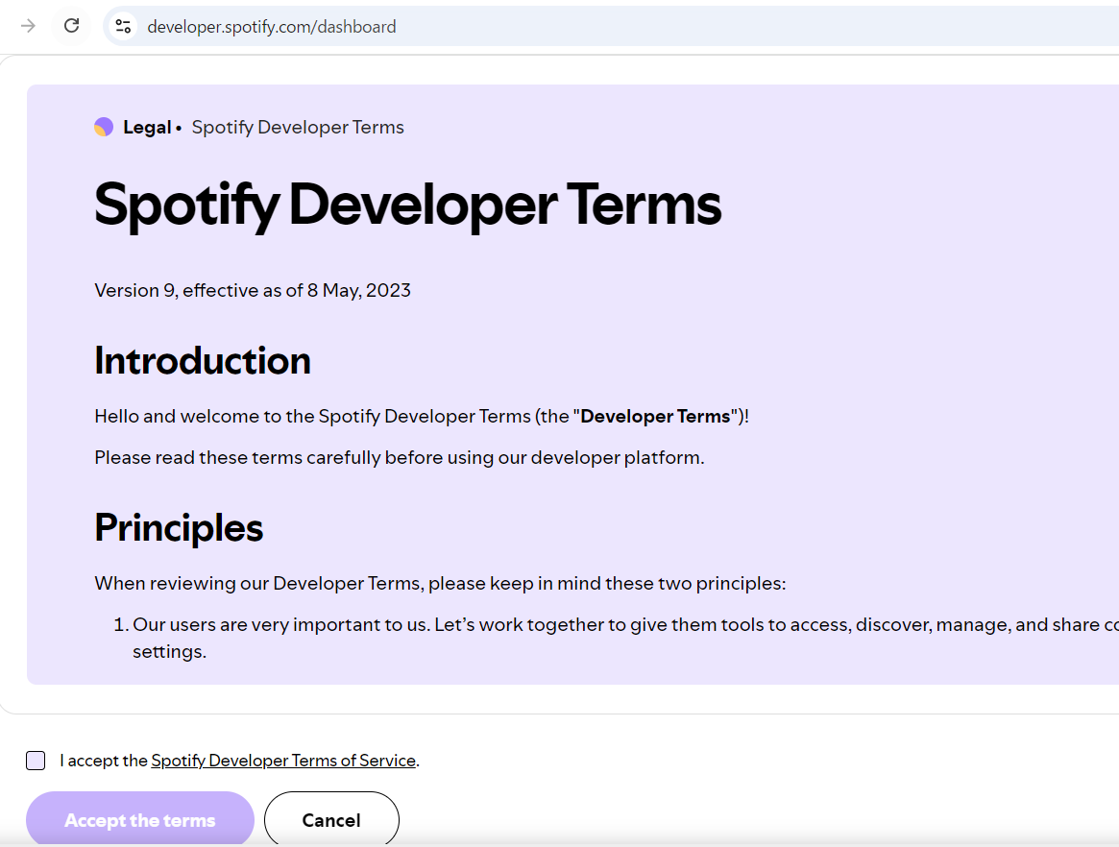This screenshot has width=1119, height=847.
Task: Click the Version 9 effective date line
Action: pyautogui.click(x=253, y=290)
